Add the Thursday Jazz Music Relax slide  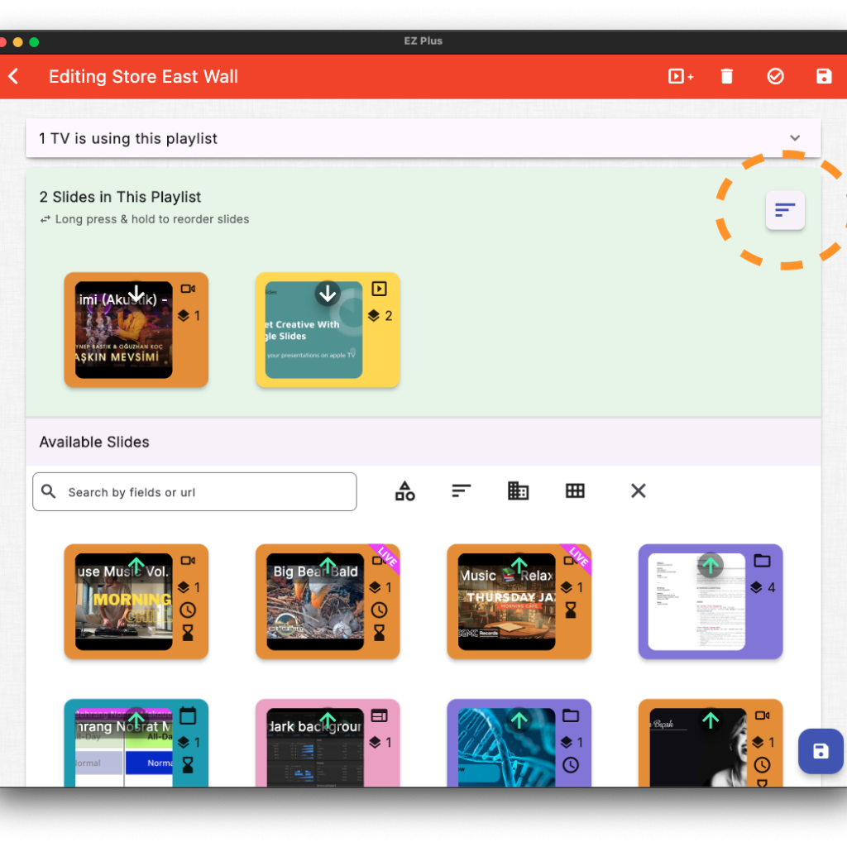[x=519, y=566]
